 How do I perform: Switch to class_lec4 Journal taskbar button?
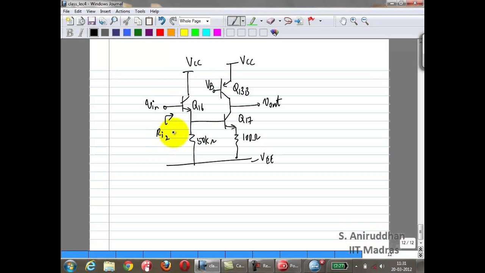[208, 266]
